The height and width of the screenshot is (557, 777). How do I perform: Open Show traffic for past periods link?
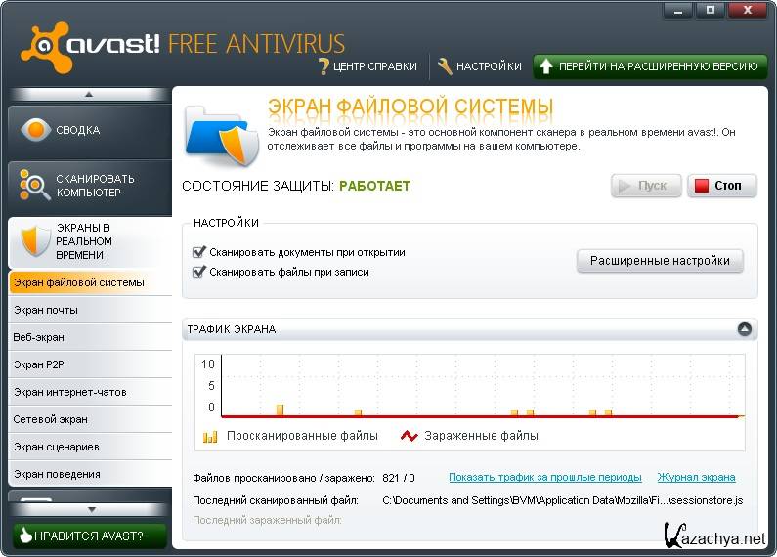pyautogui.click(x=544, y=477)
